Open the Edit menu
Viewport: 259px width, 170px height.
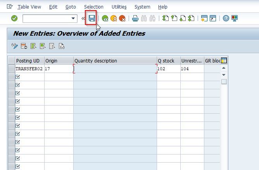point(53,7)
